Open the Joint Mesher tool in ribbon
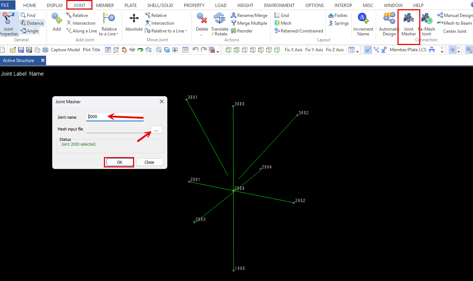This screenshot has height=281, width=473. point(409,24)
